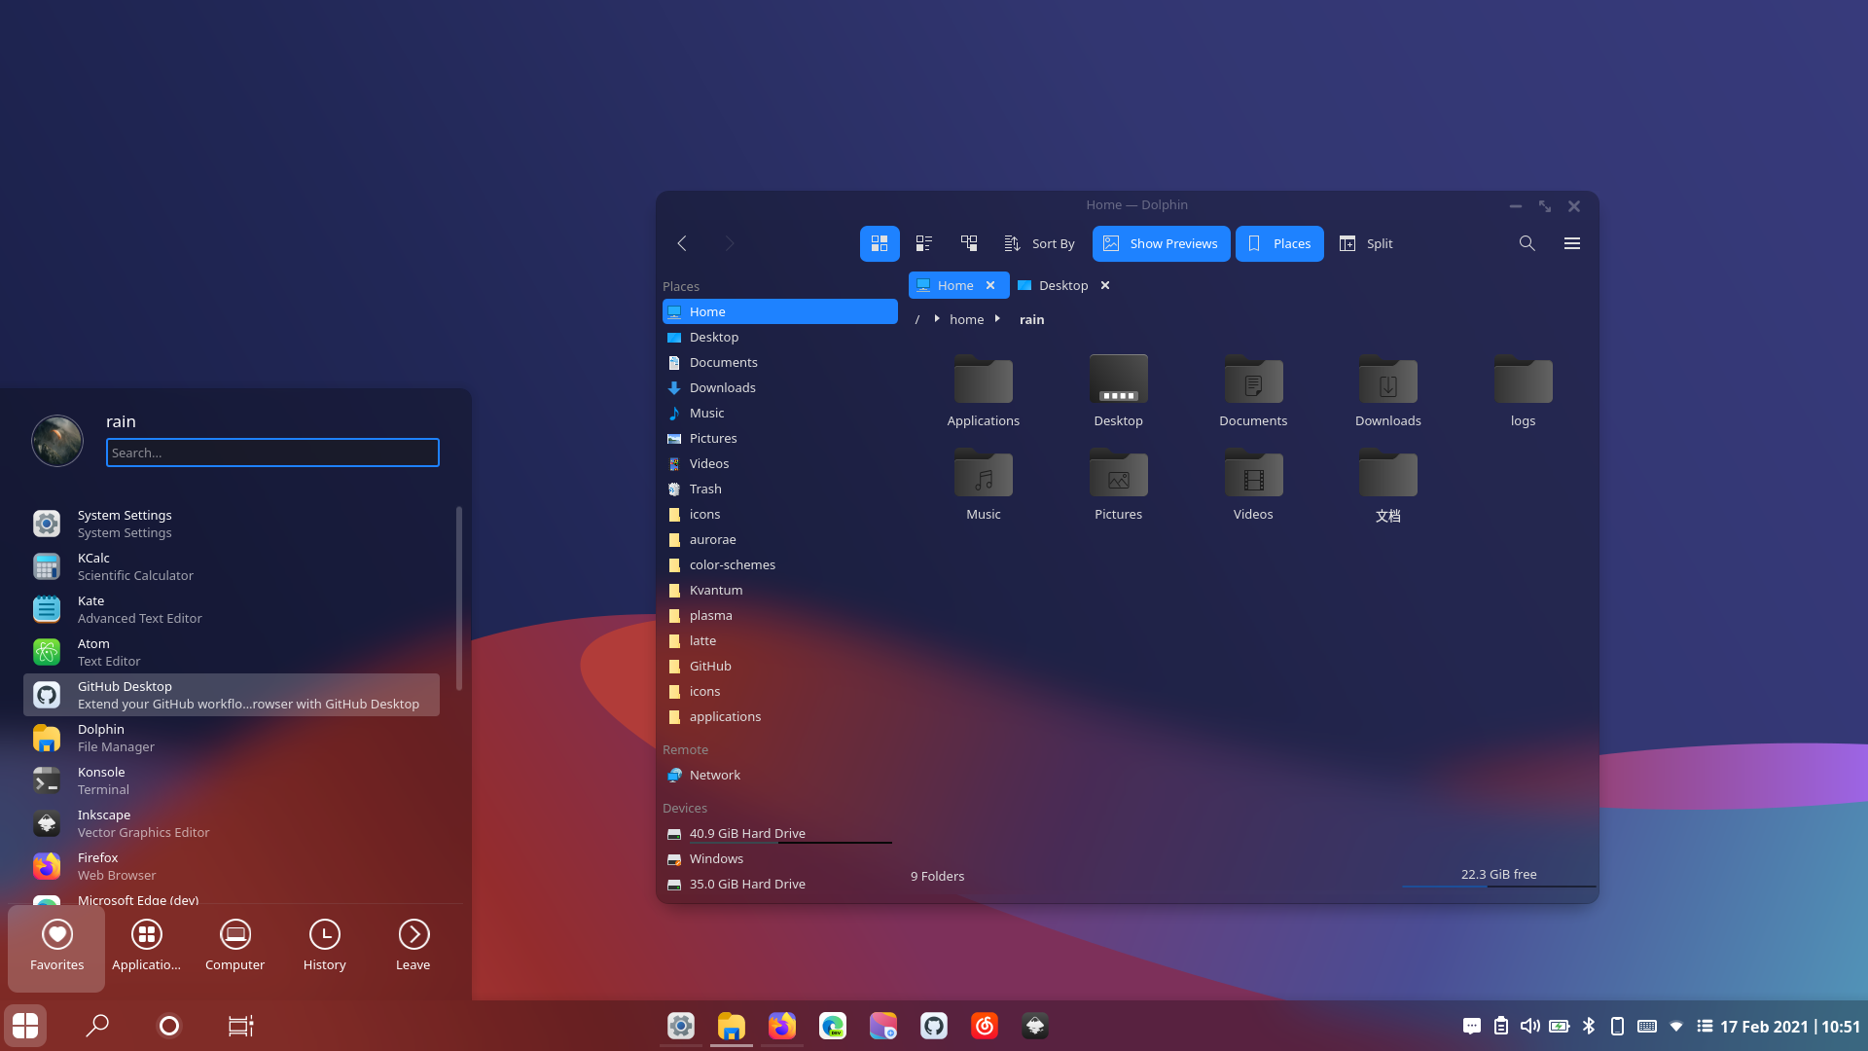This screenshot has width=1868, height=1051.
Task: Click the volume icon in system tray
Action: pos(1529,1026)
